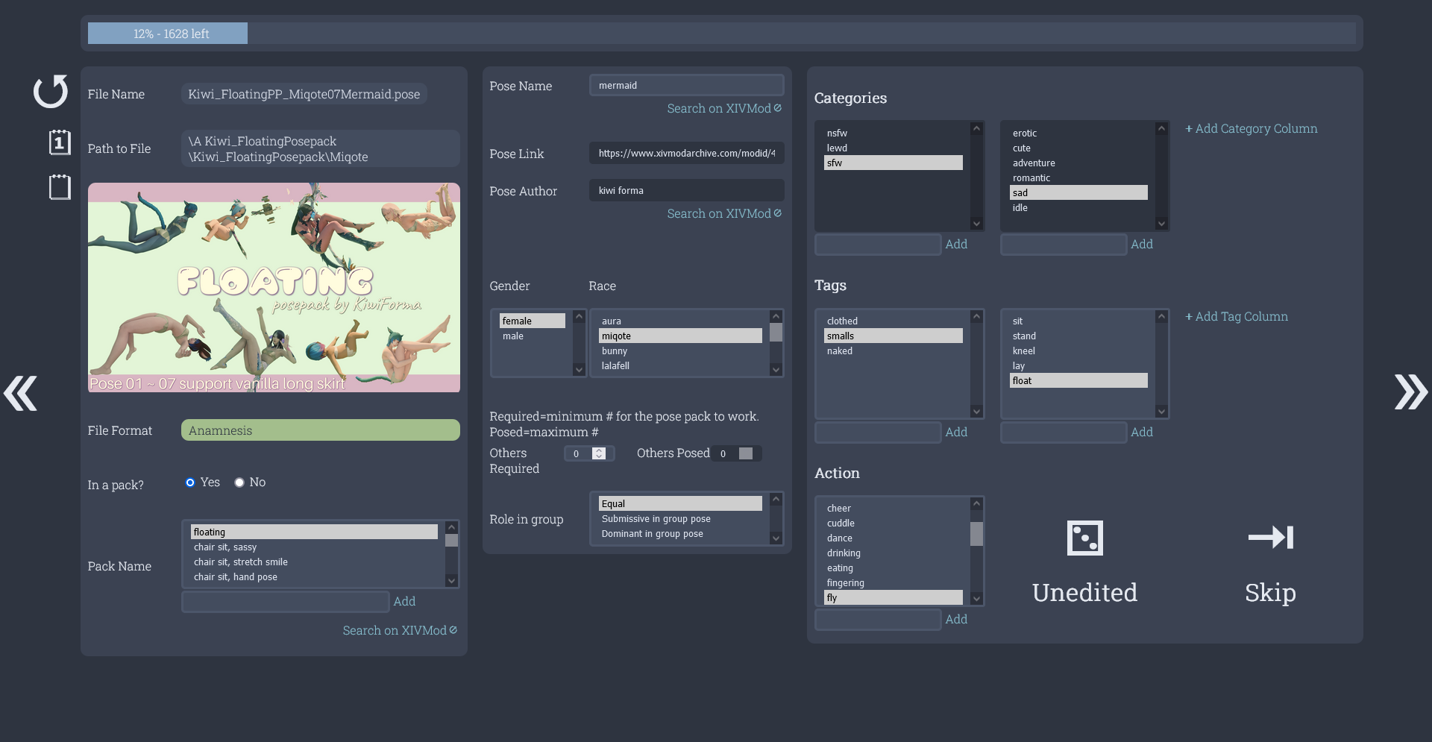Click the notepad icon numbered 1
This screenshot has height=742, width=1432.
(x=60, y=142)
